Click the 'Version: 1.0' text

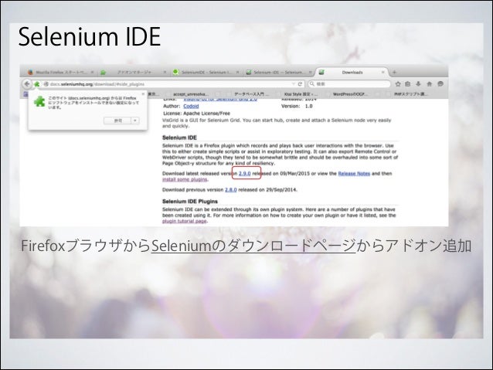(x=297, y=107)
